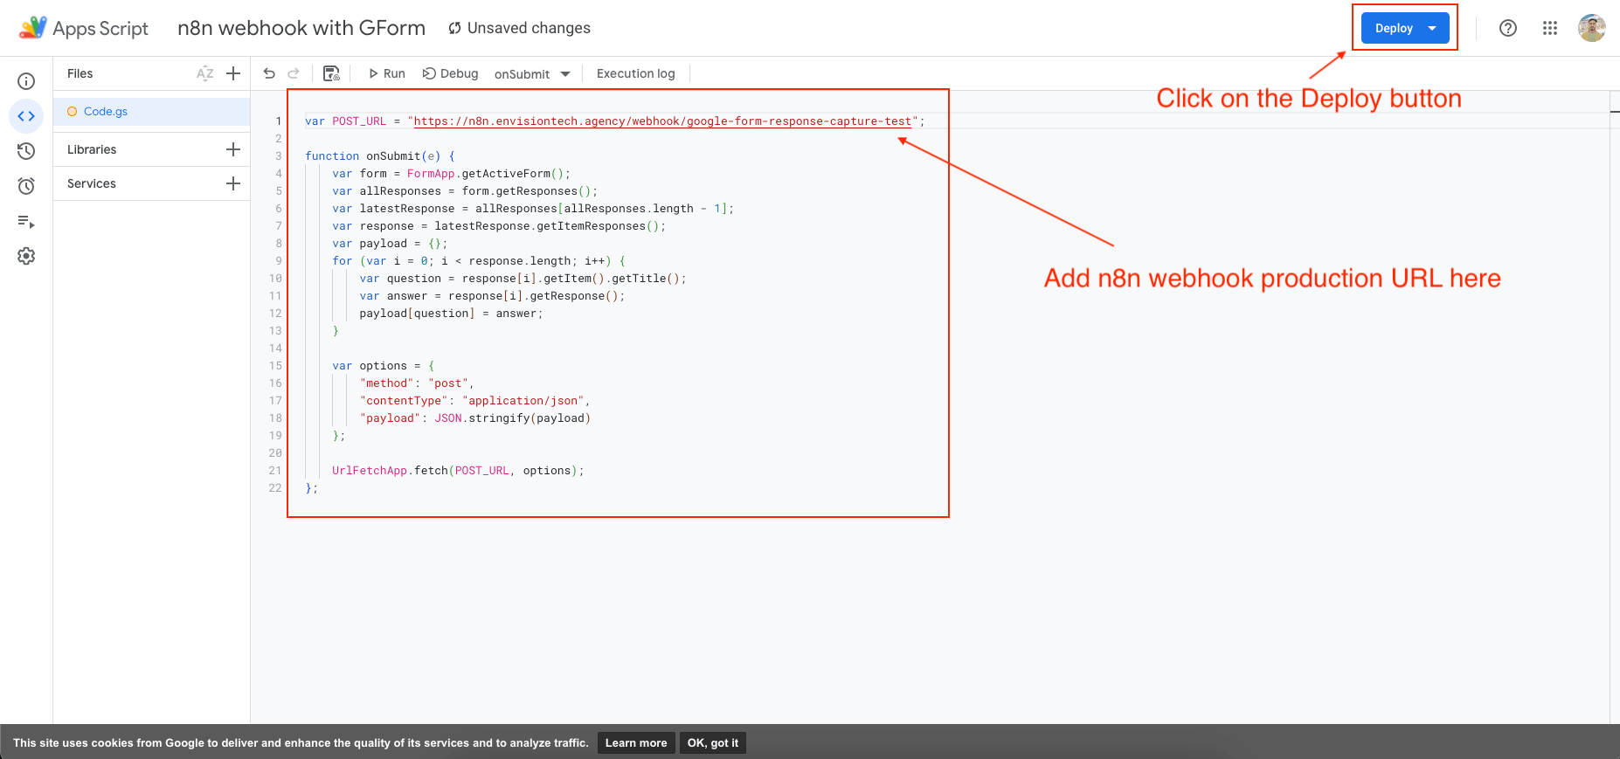Open the Triggers alarm clock icon
Screen dimensions: 1620x759
26,186
